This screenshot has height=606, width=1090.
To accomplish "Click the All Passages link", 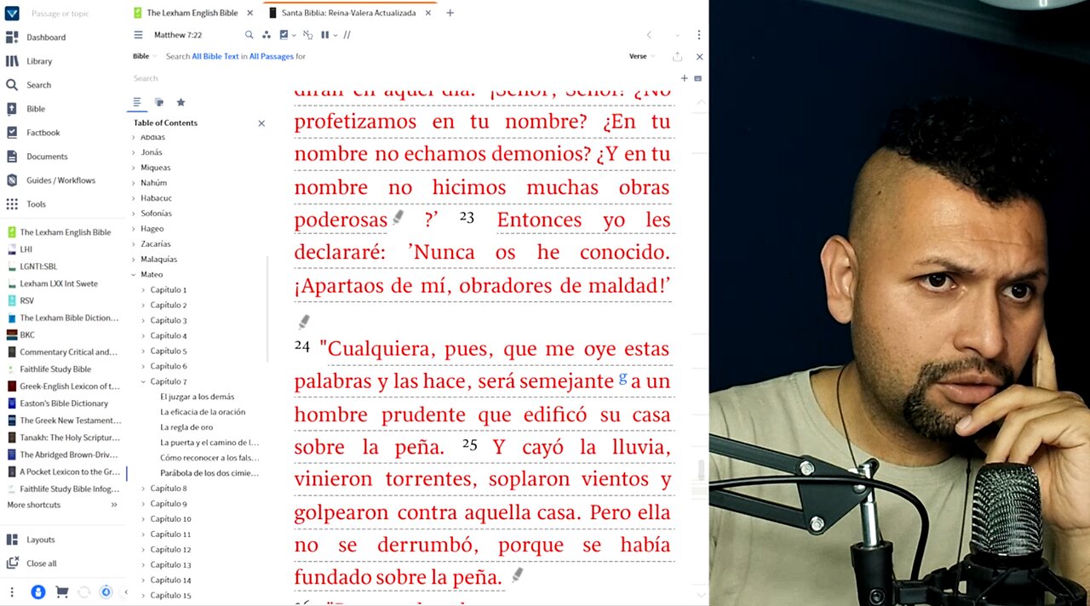I will click(x=271, y=56).
